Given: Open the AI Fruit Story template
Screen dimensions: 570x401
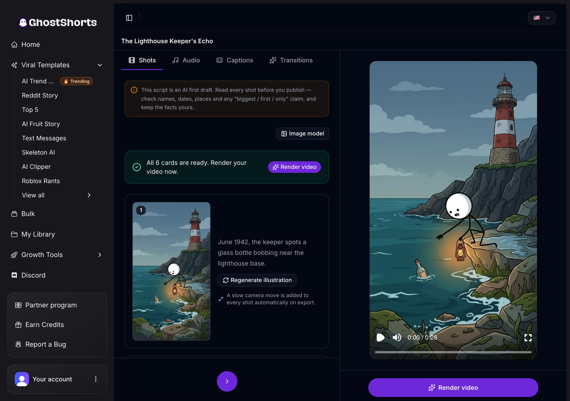Looking at the screenshot, I should pyautogui.click(x=41, y=124).
